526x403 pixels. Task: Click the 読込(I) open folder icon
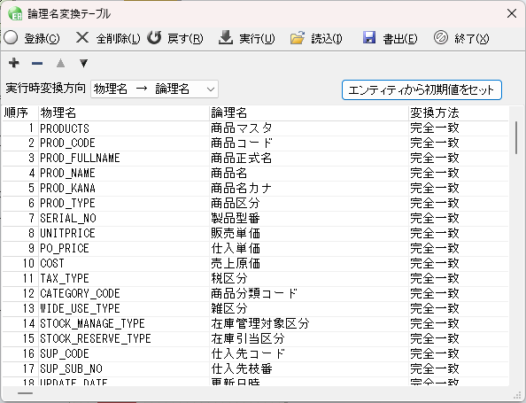(x=298, y=37)
